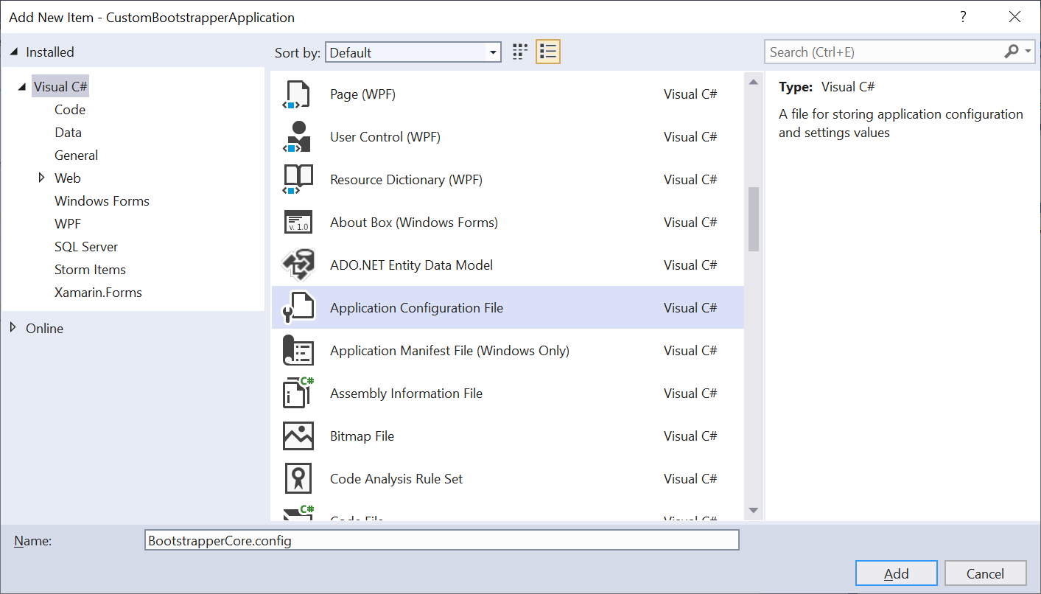Click the Page (WPF) template icon
This screenshot has height=594, width=1041.
tap(298, 94)
